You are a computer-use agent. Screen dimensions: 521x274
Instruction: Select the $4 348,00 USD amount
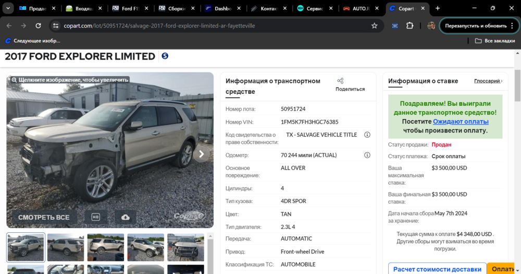point(474,234)
